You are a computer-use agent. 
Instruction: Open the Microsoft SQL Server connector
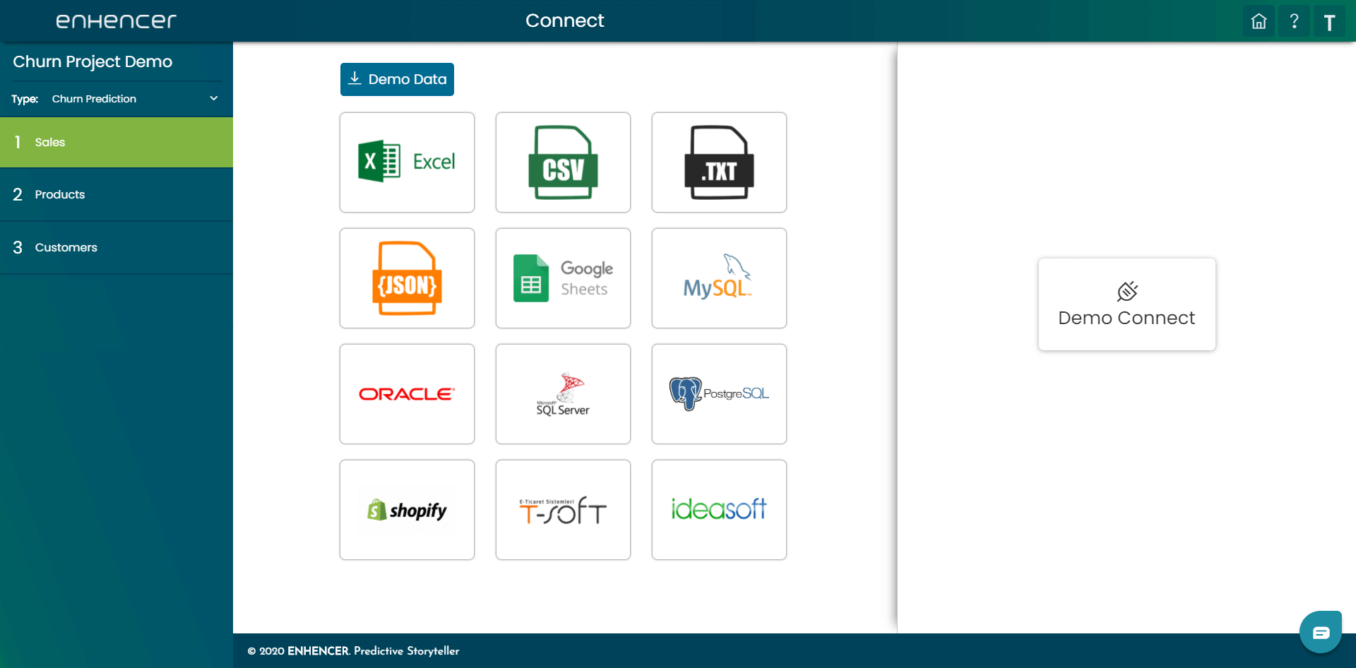[x=563, y=394]
